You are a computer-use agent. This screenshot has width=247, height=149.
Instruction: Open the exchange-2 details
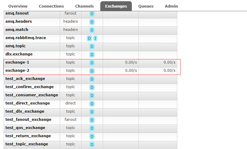coord(17,71)
